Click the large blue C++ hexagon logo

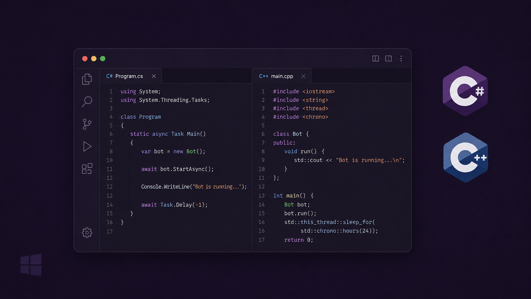[x=466, y=157]
